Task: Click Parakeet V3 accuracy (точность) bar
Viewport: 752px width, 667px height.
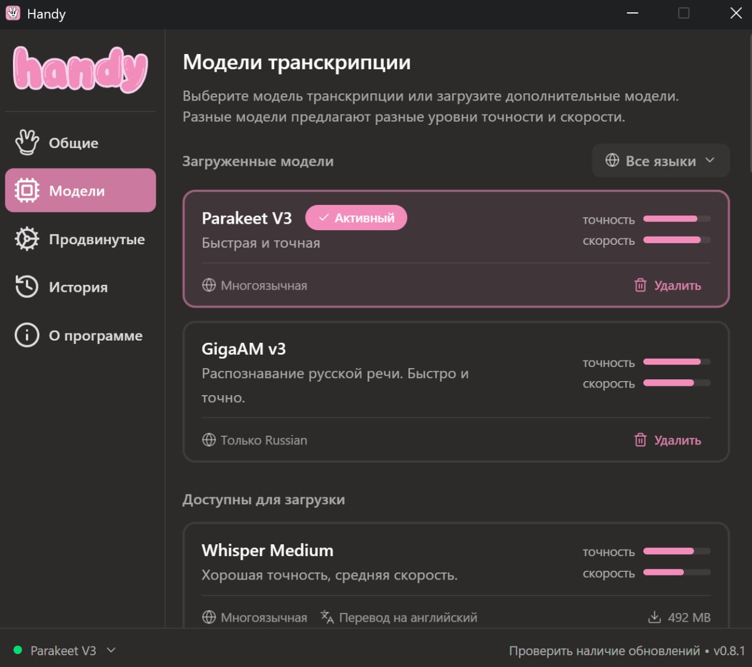Action: tap(676, 219)
